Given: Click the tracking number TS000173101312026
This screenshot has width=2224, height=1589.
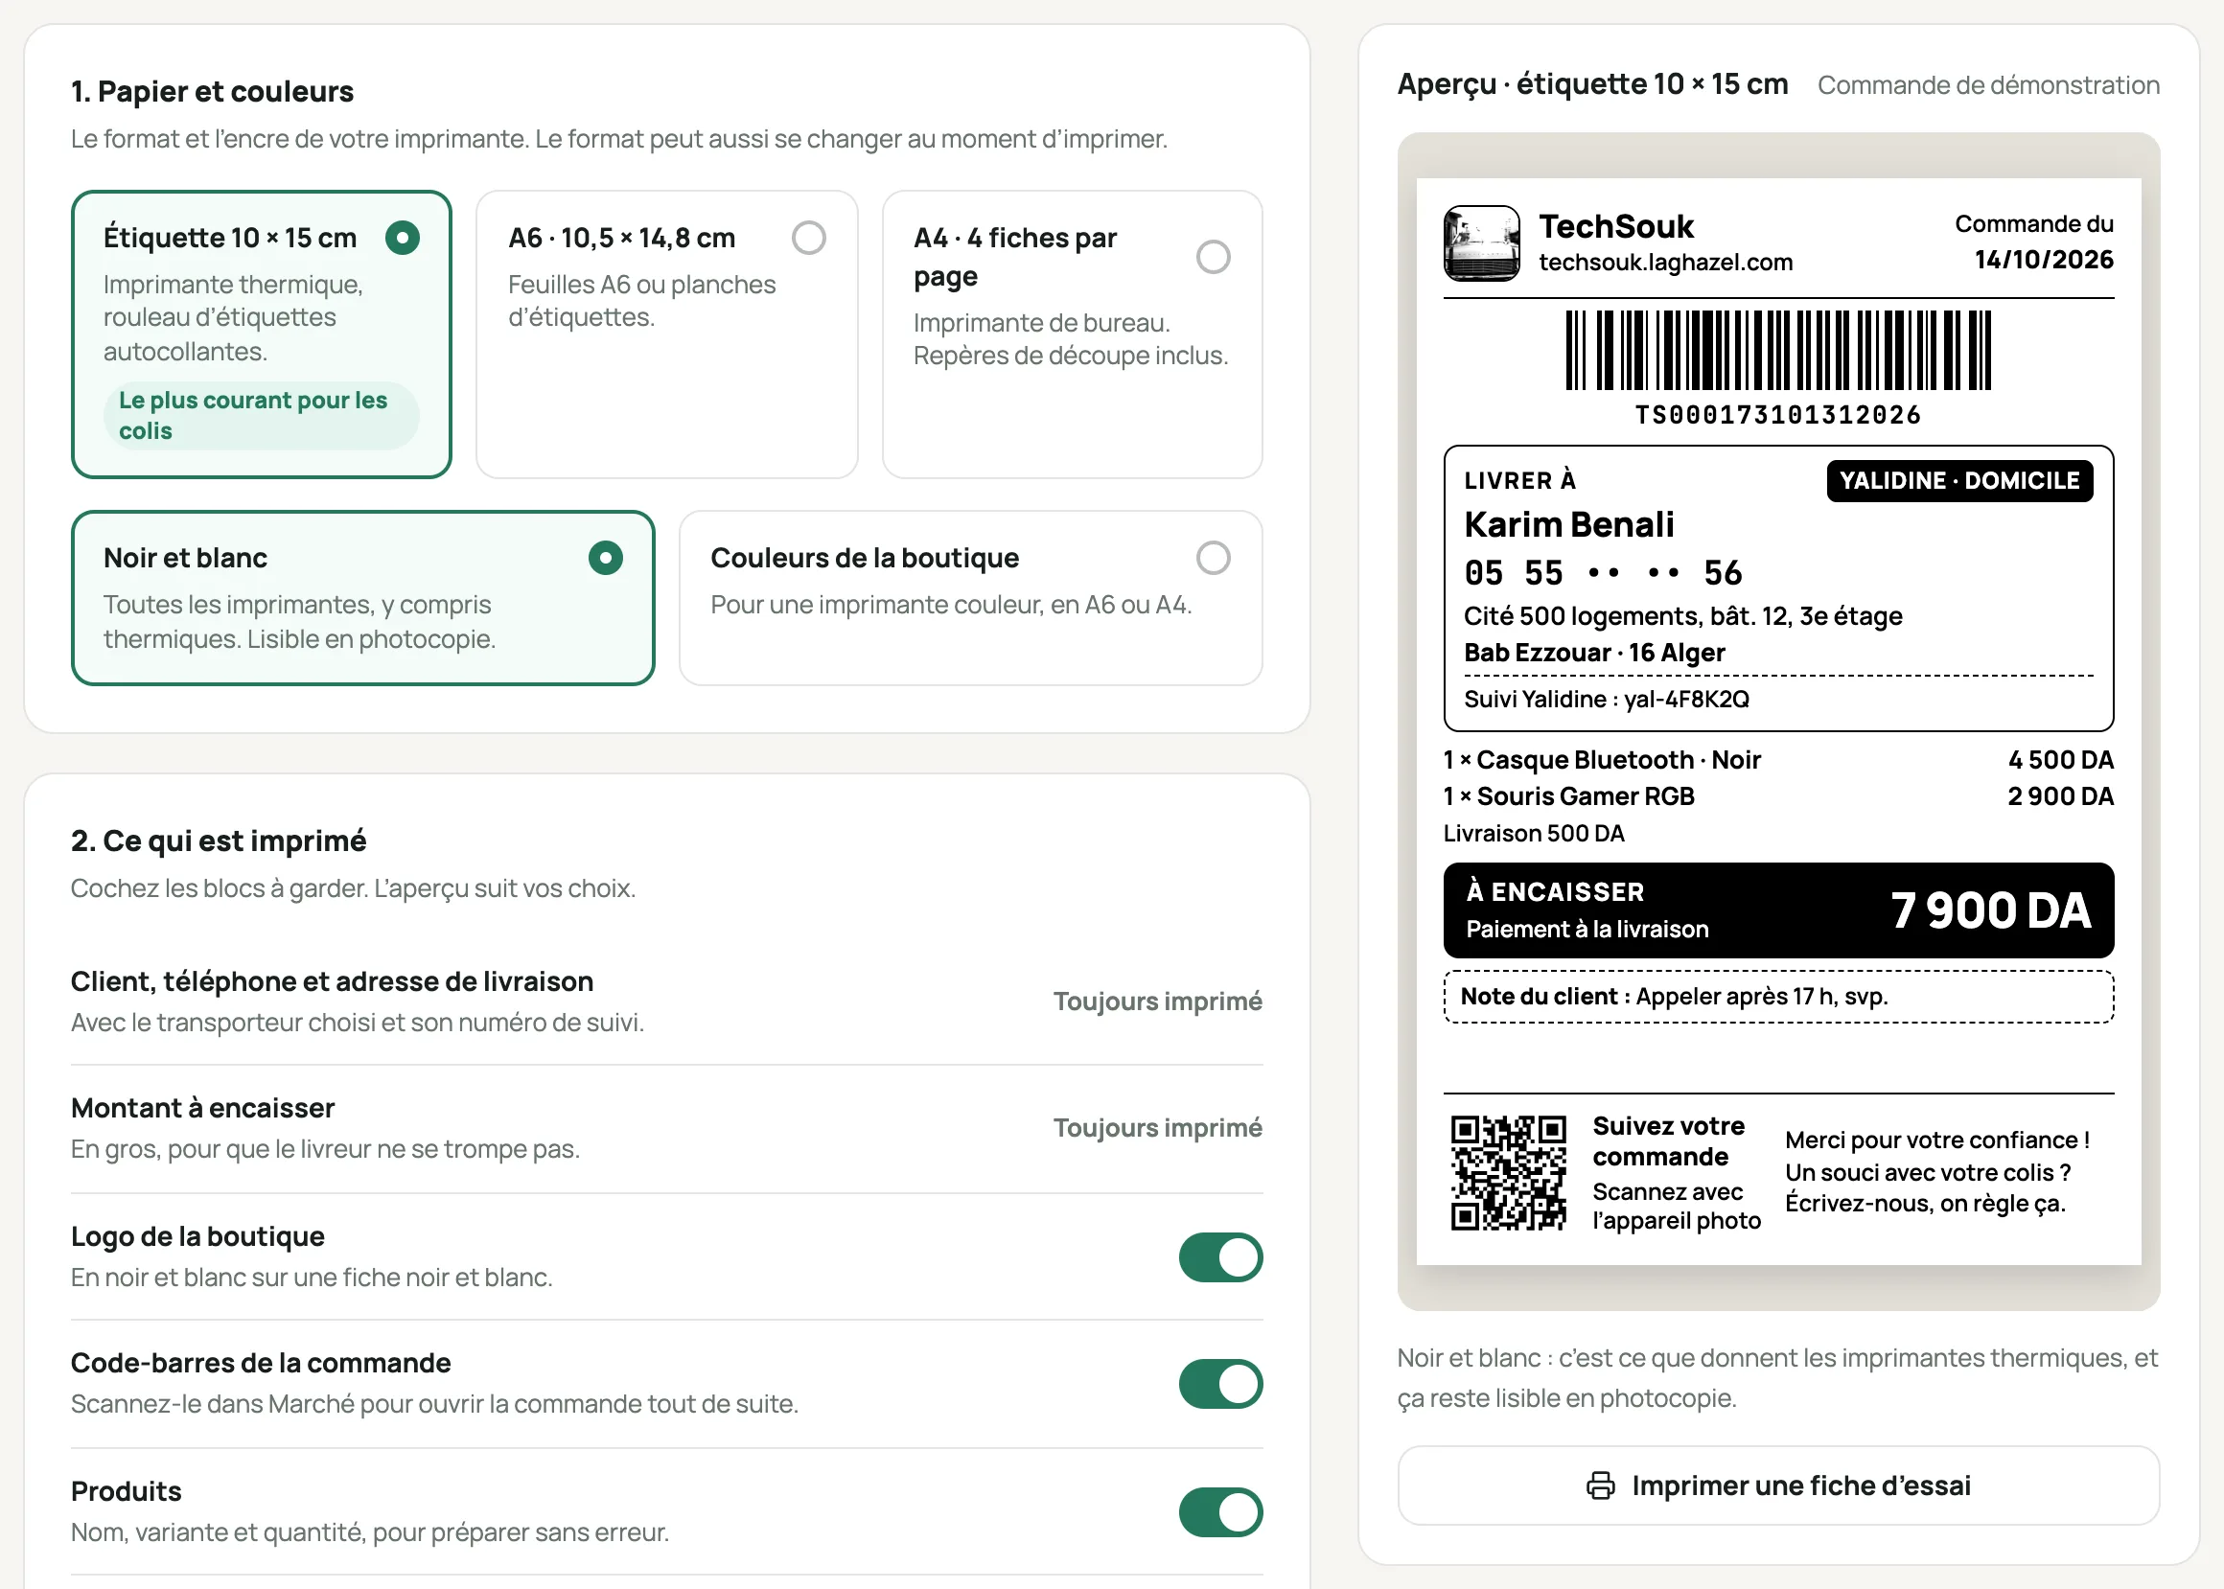Looking at the screenshot, I should tap(1778, 415).
